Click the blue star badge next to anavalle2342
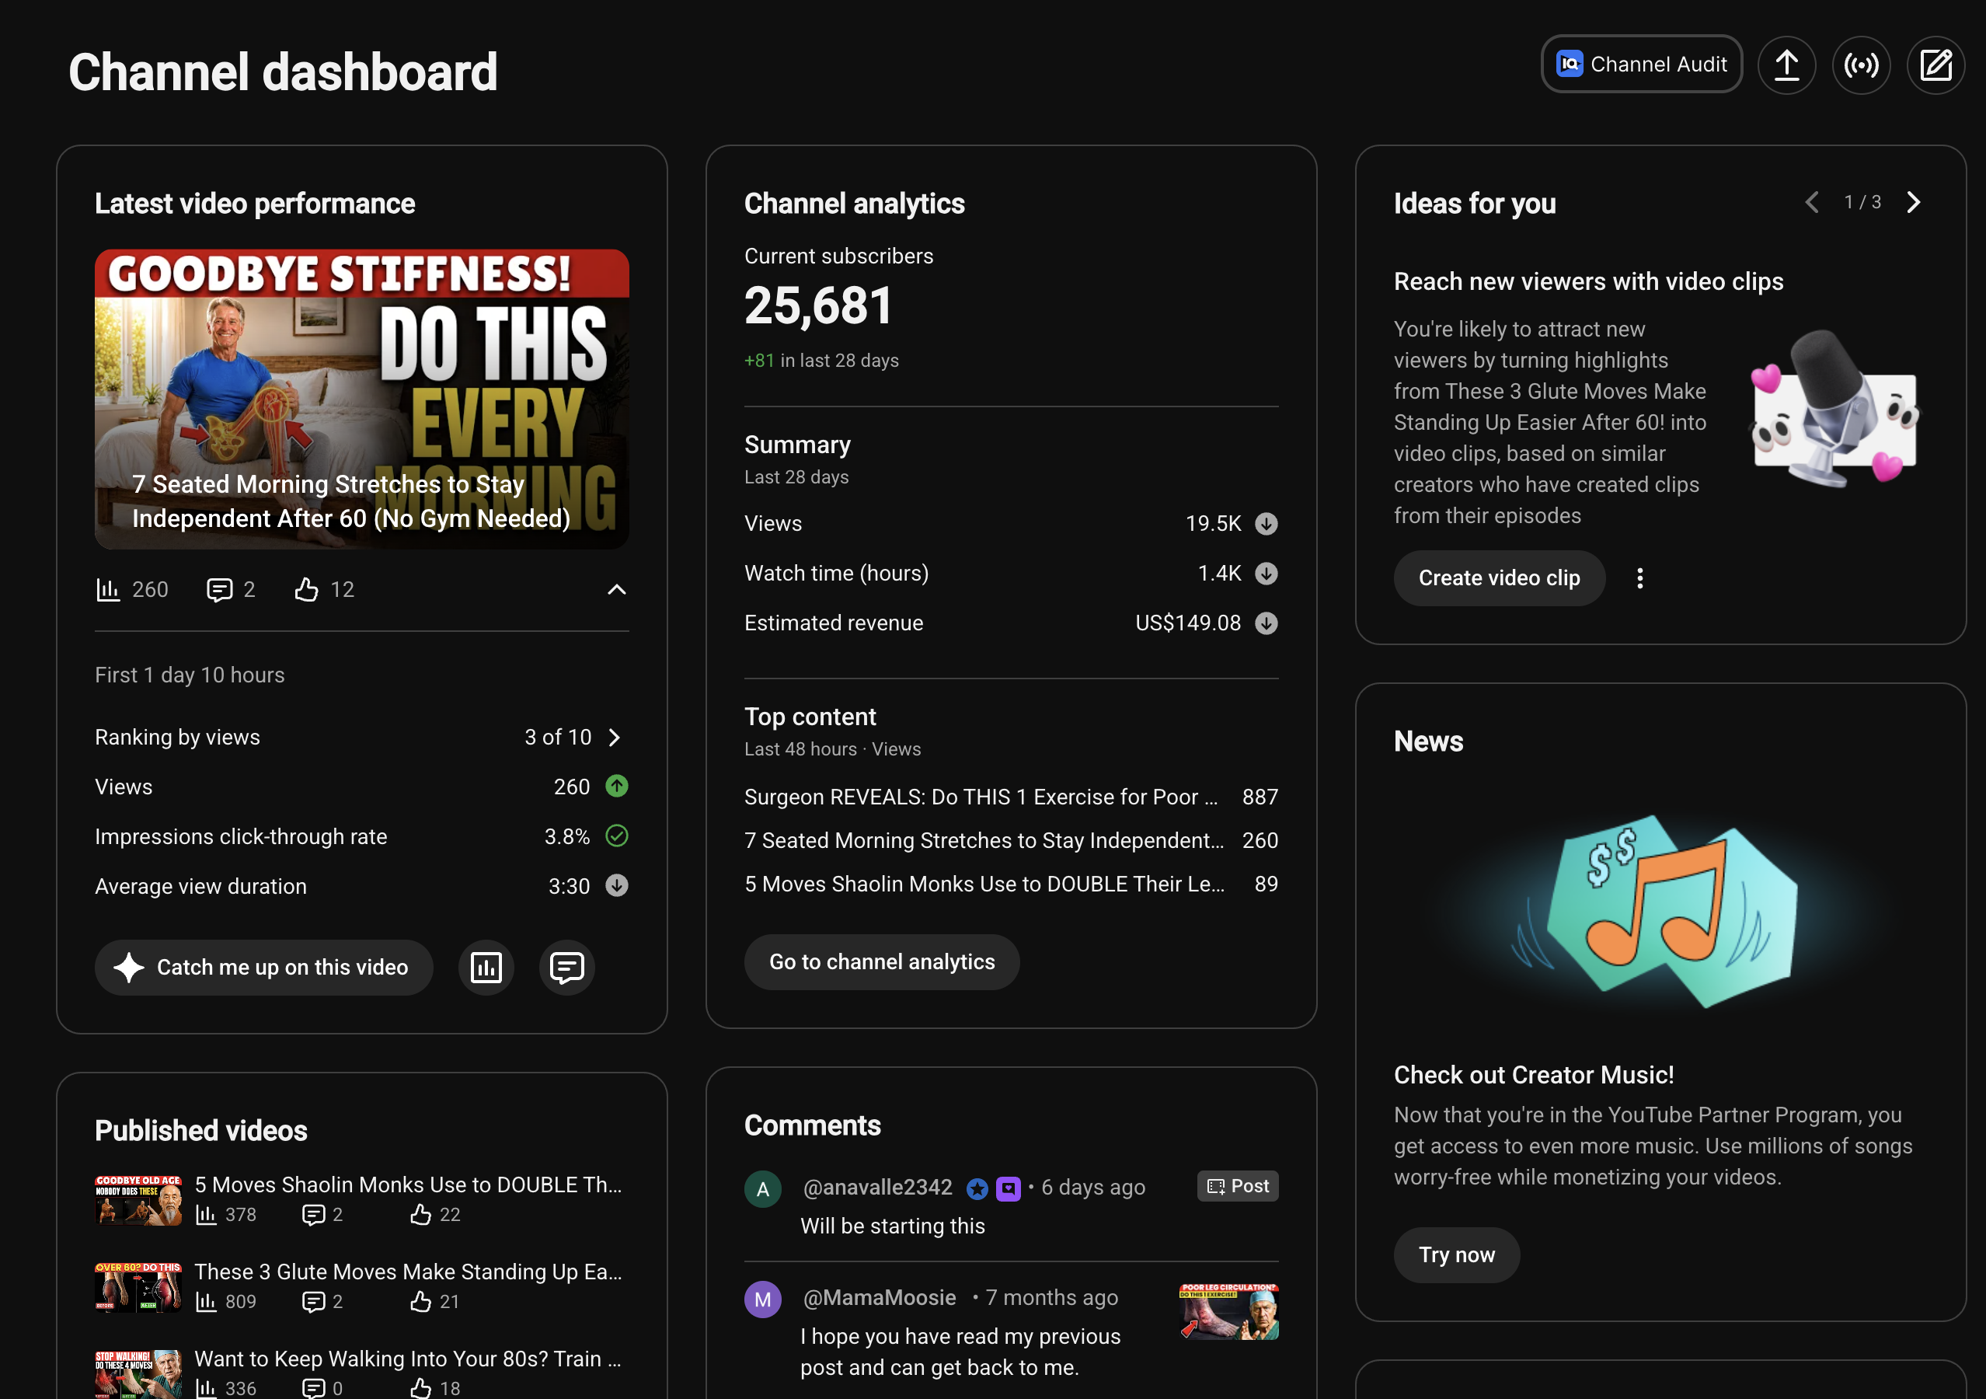Viewport: 1986px width, 1399px height. point(977,1188)
